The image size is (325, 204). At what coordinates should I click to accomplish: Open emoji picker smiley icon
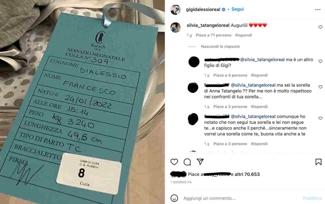coord(174,198)
